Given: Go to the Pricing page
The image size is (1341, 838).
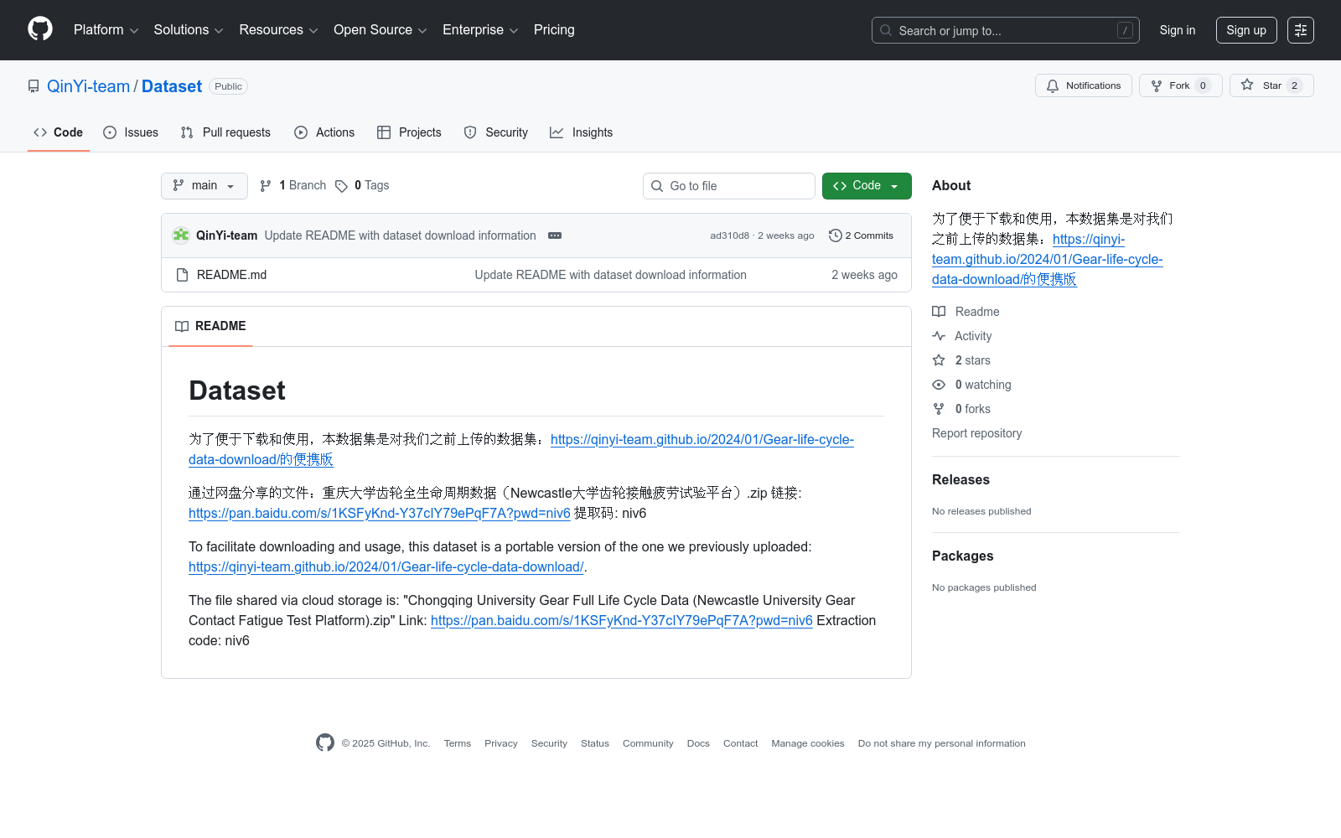Looking at the screenshot, I should tap(554, 29).
